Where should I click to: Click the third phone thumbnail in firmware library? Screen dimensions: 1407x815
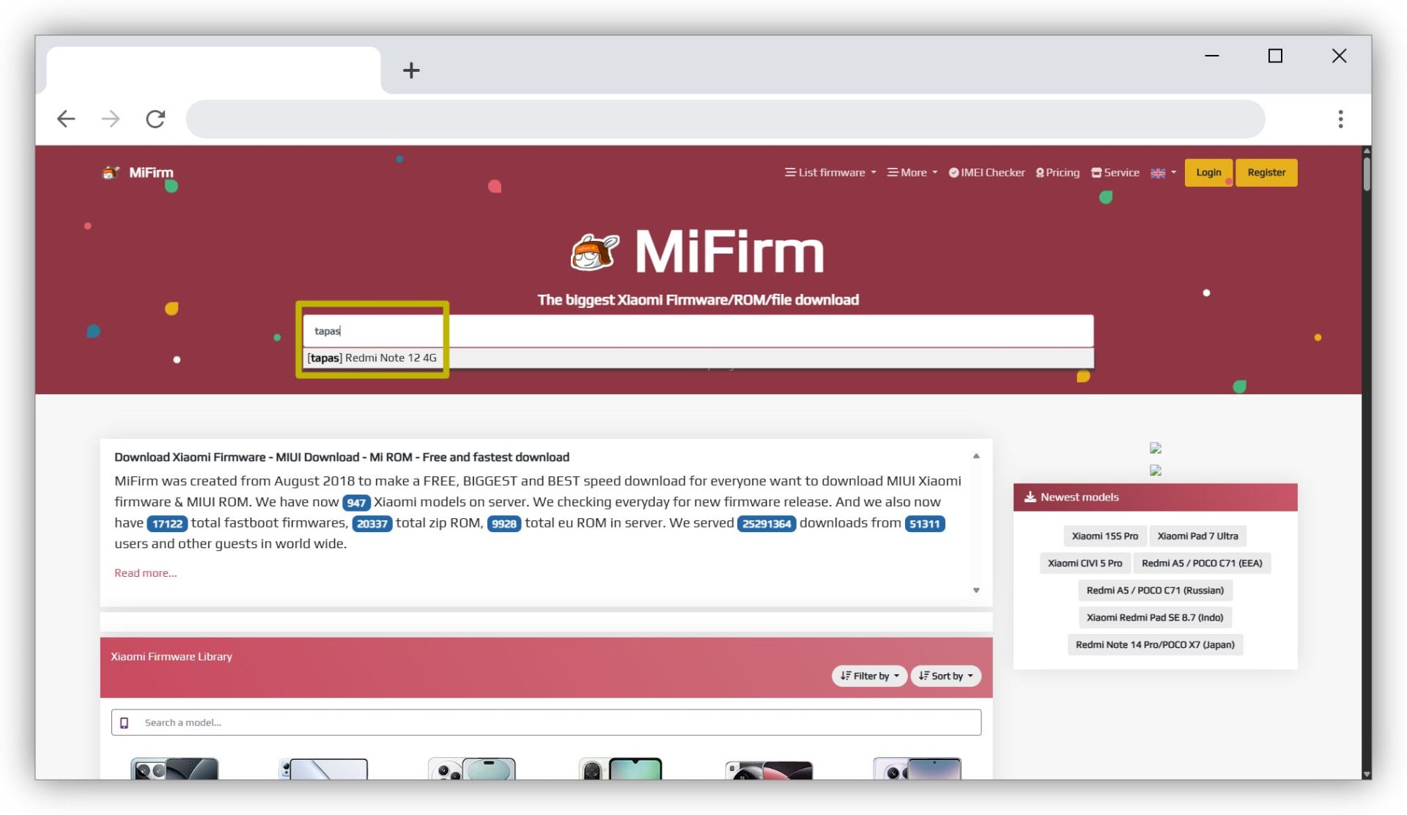pos(472,768)
